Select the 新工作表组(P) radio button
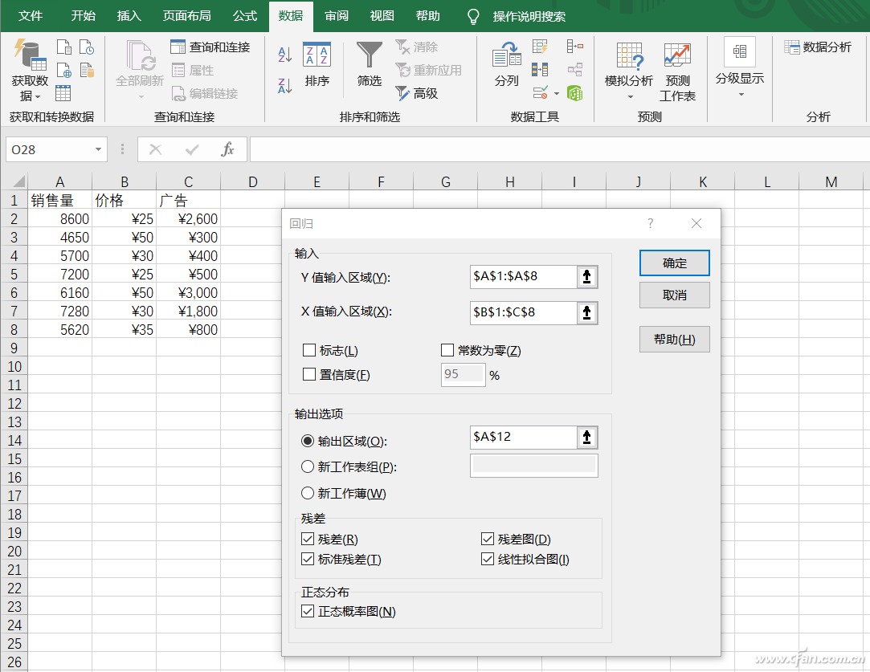The height and width of the screenshot is (672, 870). 308,466
